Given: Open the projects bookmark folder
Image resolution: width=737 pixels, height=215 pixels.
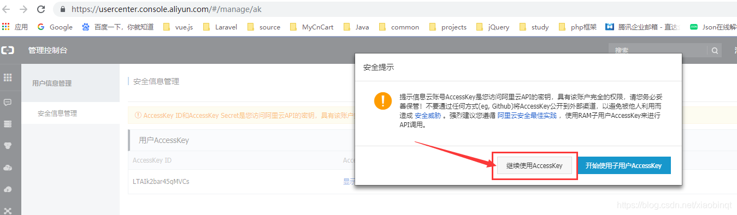Looking at the screenshot, I should tap(448, 27).
